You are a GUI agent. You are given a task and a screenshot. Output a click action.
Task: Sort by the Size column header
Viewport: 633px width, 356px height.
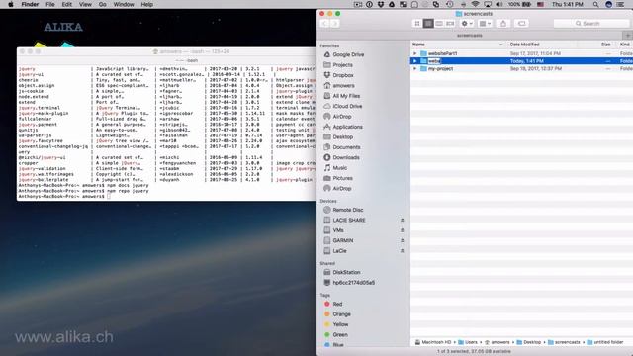[605, 44]
